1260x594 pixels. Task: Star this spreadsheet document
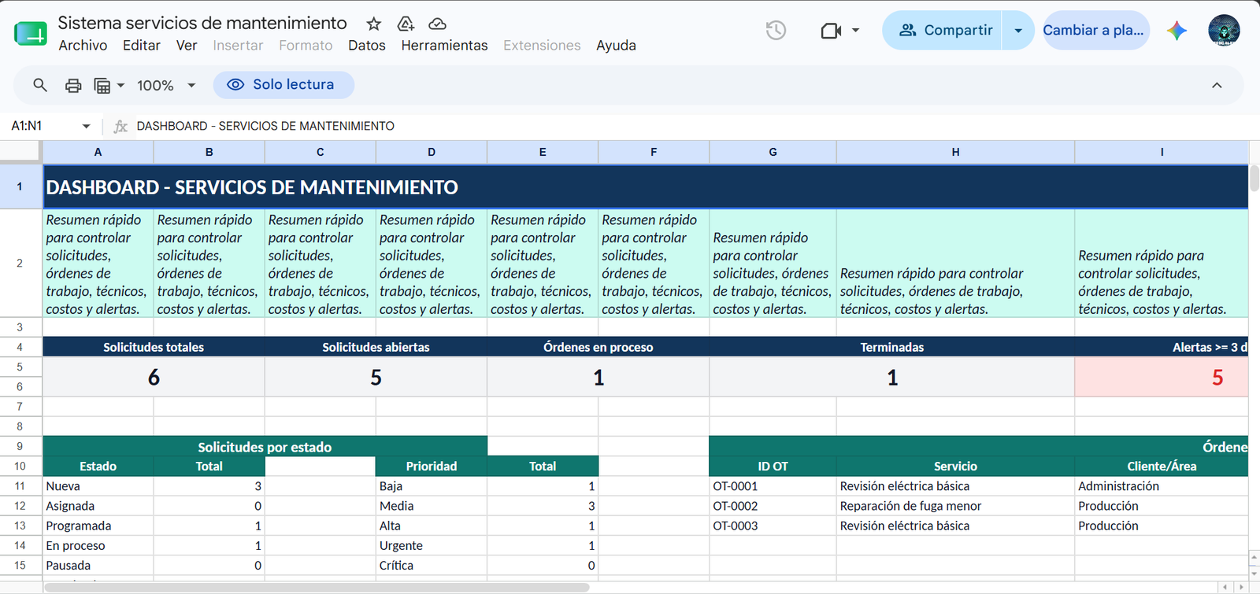coord(374,24)
